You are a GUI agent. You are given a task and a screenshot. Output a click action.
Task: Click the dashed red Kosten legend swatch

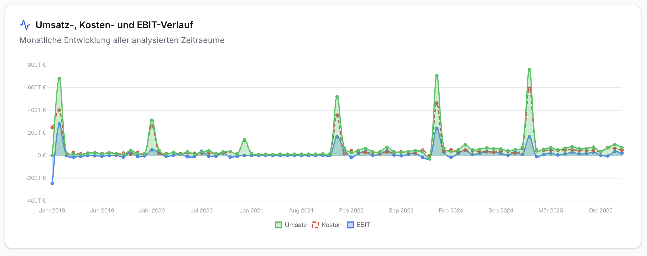coord(315,225)
